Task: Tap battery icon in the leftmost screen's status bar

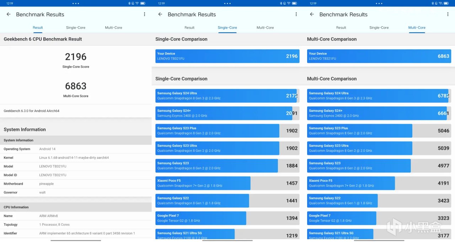Action: 143,3
